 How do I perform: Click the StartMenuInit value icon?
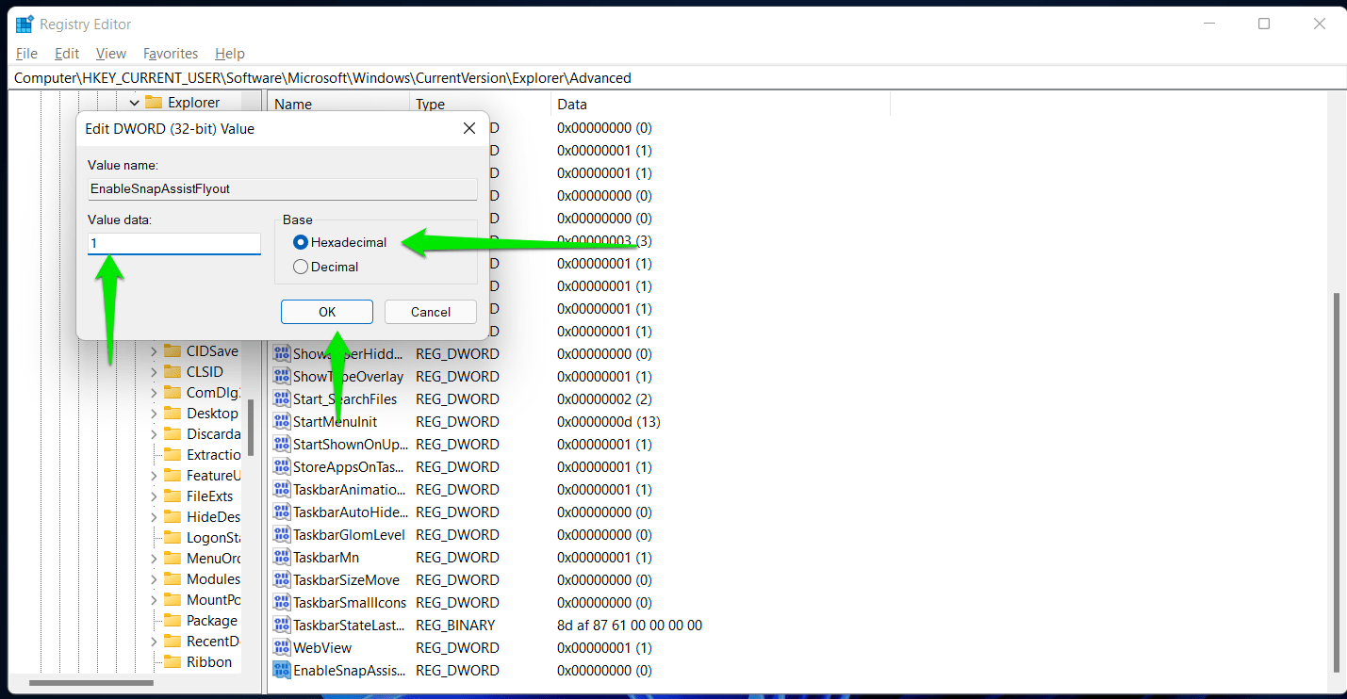[282, 422]
